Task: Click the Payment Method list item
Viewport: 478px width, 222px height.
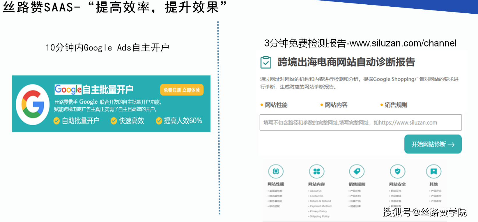Action: 321,206
